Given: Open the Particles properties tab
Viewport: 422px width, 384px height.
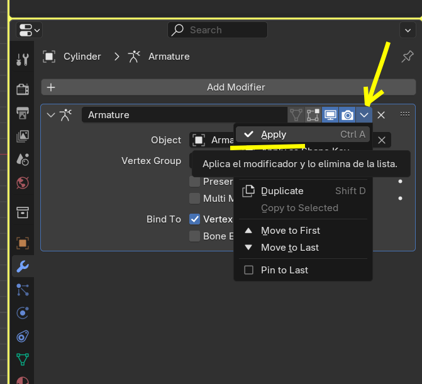Looking at the screenshot, I should (x=23, y=289).
